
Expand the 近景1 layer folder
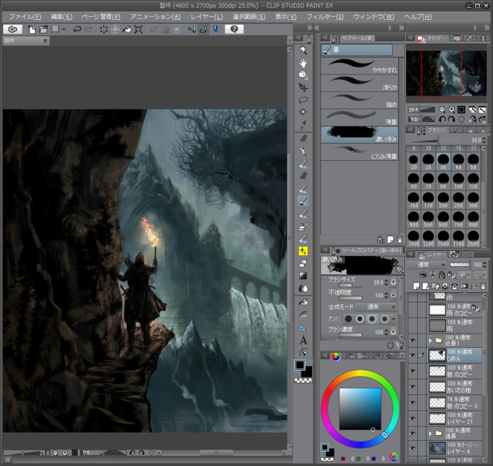pyautogui.click(x=429, y=340)
